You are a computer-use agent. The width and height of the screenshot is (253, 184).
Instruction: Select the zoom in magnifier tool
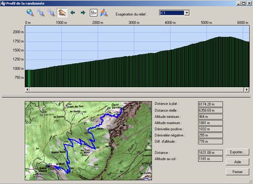point(41,13)
